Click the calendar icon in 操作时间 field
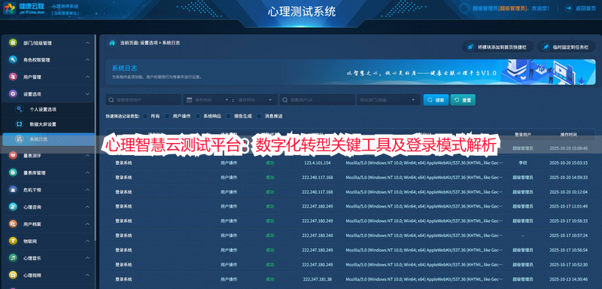 click(190, 100)
